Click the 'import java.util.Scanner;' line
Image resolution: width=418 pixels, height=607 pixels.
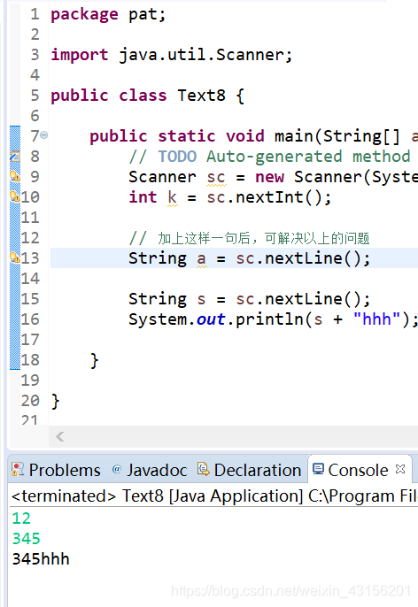172,55
